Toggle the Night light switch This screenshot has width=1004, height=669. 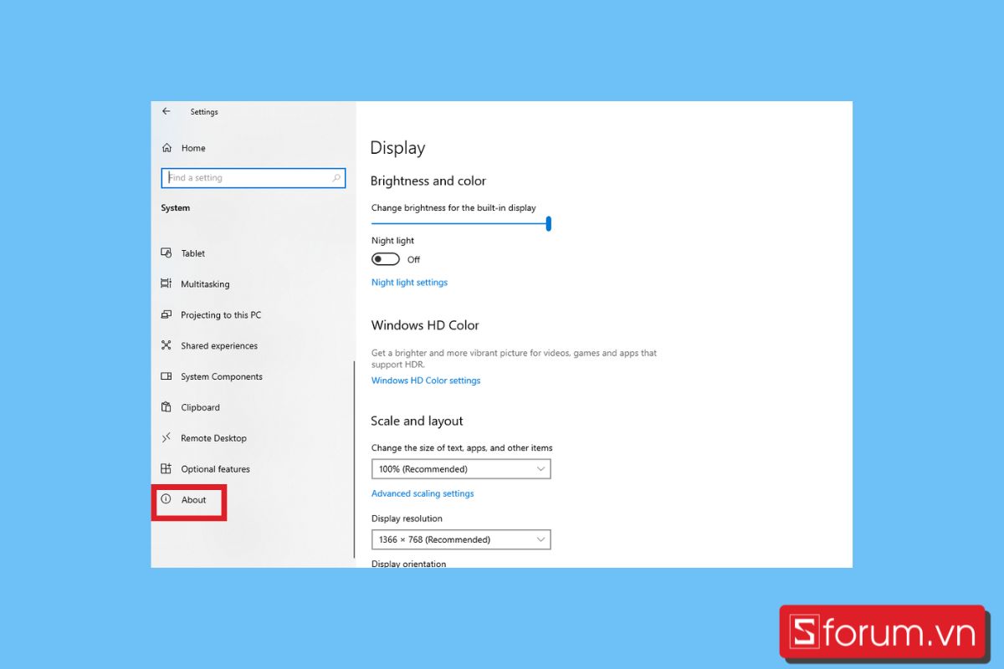[x=386, y=259]
